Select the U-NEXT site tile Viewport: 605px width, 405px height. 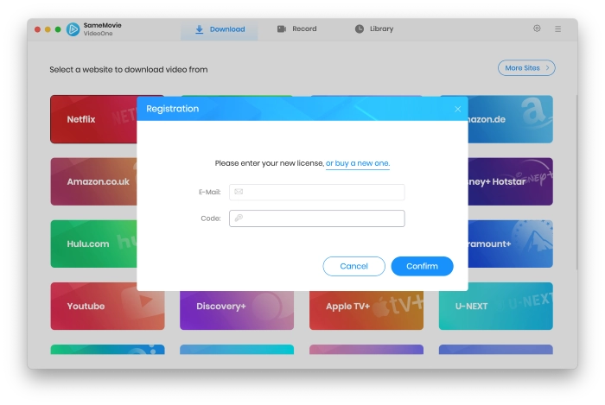[x=496, y=307]
